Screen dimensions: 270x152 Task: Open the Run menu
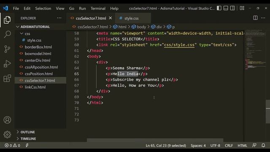(82, 8)
